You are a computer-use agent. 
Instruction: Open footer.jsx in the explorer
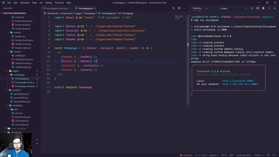(x=20, y=17)
